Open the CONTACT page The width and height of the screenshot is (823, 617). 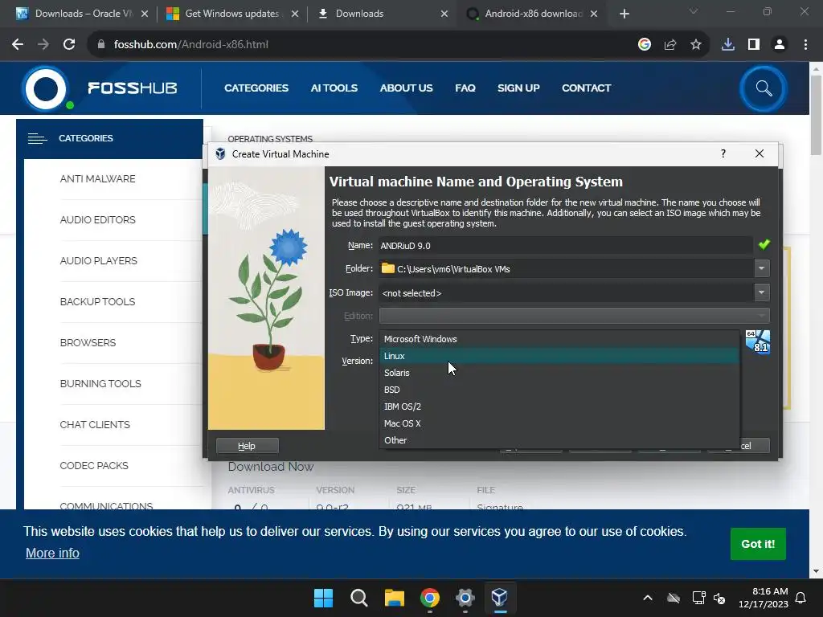click(x=586, y=88)
